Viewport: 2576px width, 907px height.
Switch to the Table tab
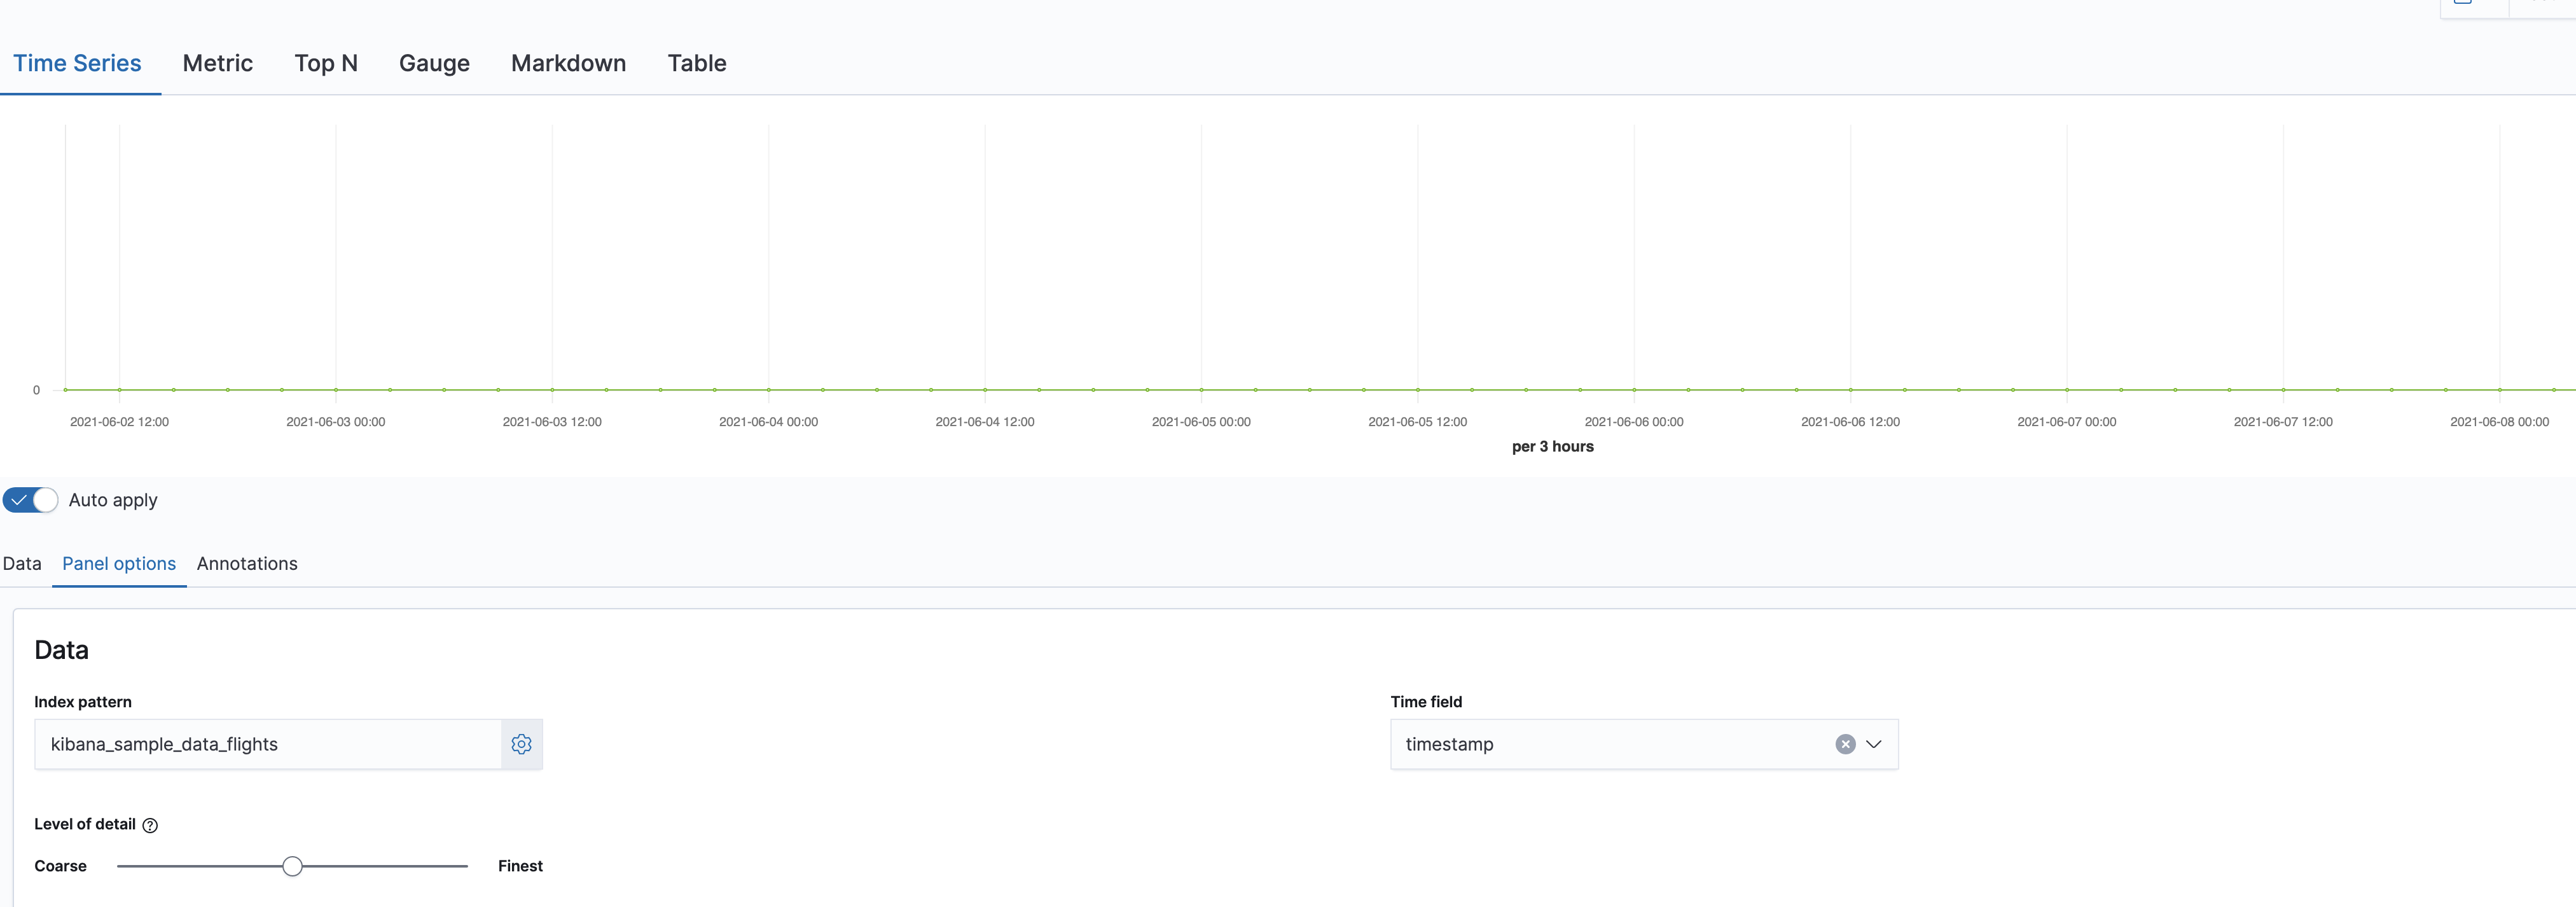tap(696, 63)
